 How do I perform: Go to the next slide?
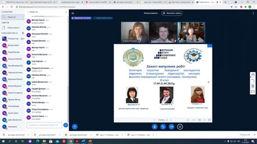pyautogui.click(x=171, y=120)
